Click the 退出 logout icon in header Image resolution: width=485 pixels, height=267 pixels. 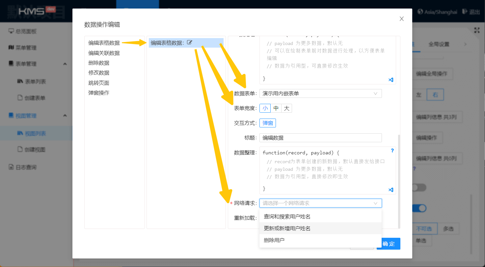(465, 11)
